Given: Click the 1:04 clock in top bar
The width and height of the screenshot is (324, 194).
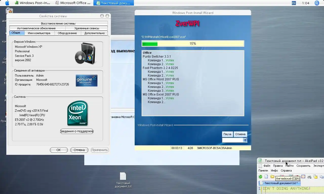Looking at the screenshot, I should (x=306, y=3).
